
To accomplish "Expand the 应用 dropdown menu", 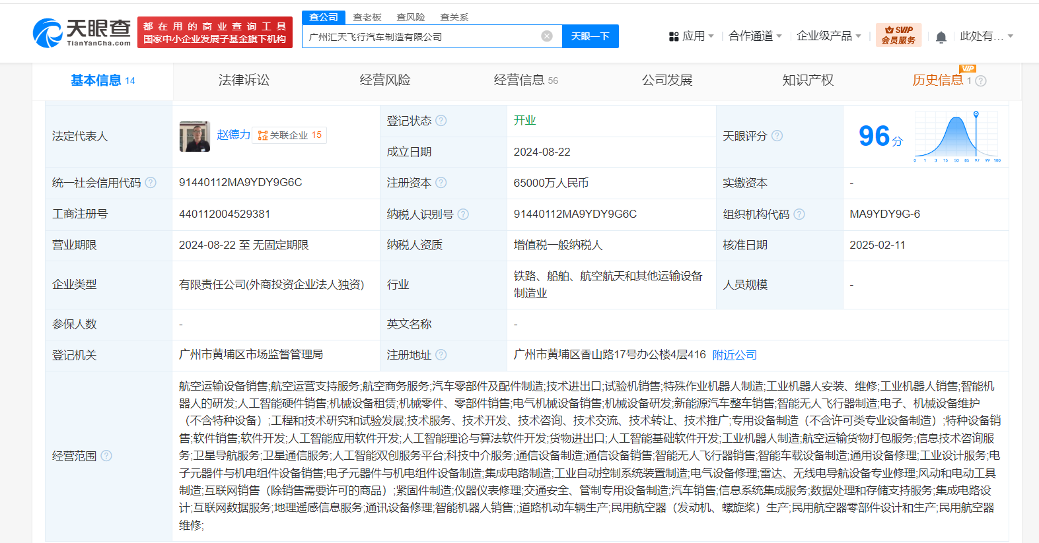I will click(x=692, y=36).
